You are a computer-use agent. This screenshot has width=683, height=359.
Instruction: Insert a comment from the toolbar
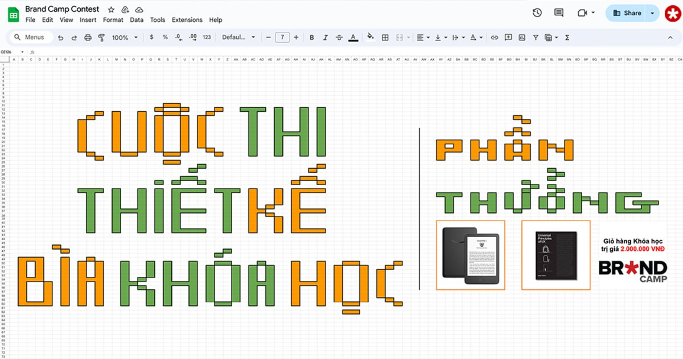508,38
